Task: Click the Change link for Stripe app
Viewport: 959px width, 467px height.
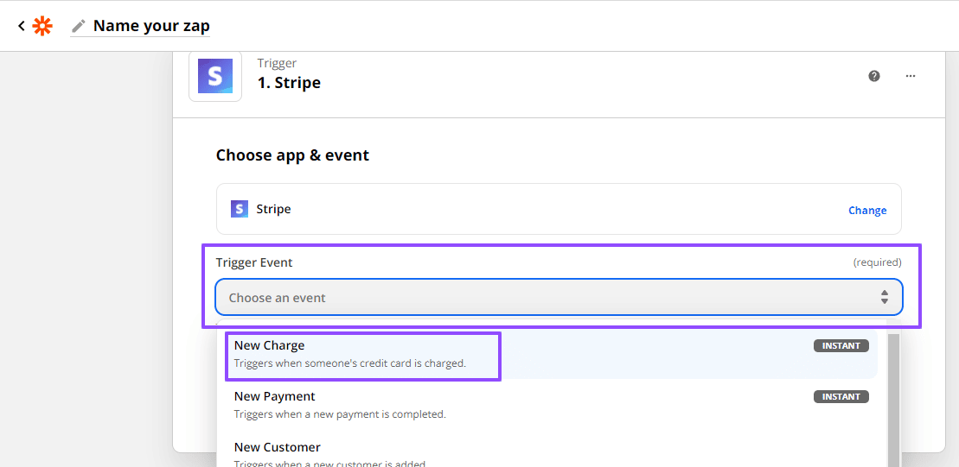Action: pos(867,210)
